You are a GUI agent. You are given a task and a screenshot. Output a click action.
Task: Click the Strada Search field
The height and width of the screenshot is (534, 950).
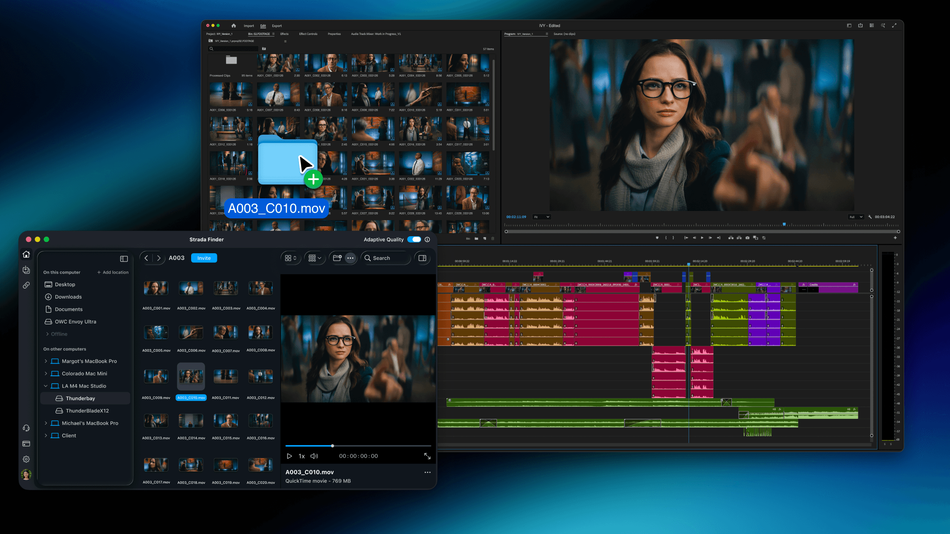point(386,258)
